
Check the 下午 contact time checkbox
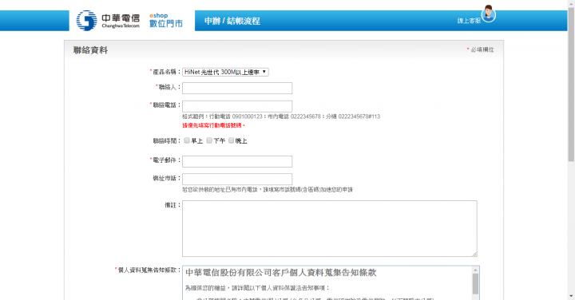209,140
